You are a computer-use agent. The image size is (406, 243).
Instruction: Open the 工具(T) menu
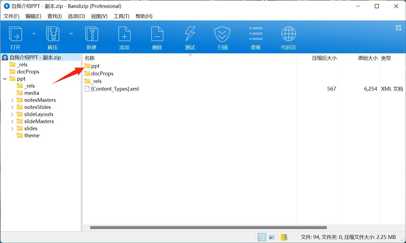pos(122,16)
